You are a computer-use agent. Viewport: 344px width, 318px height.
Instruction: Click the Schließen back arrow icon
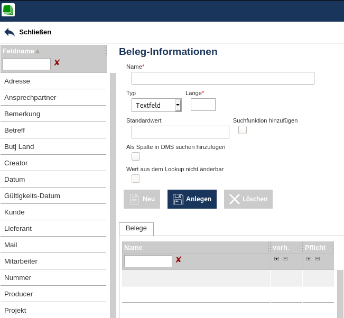pos(10,32)
